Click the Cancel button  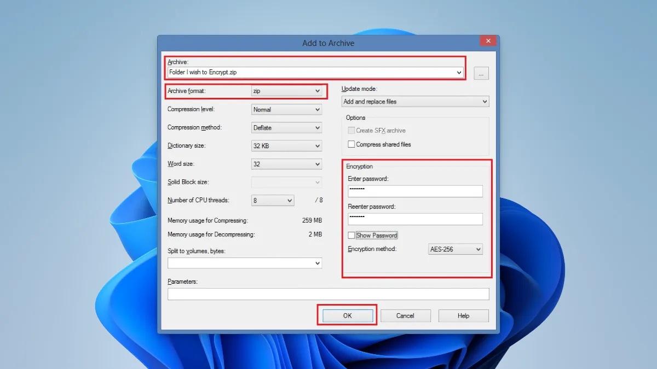405,316
